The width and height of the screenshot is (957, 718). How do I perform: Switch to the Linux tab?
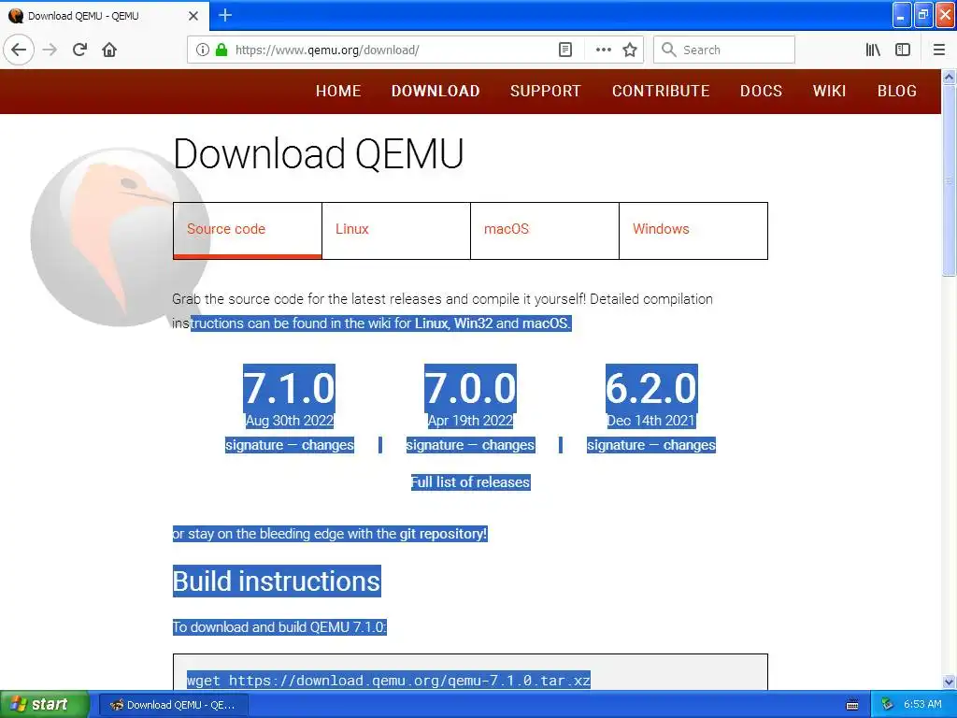(x=396, y=230)
